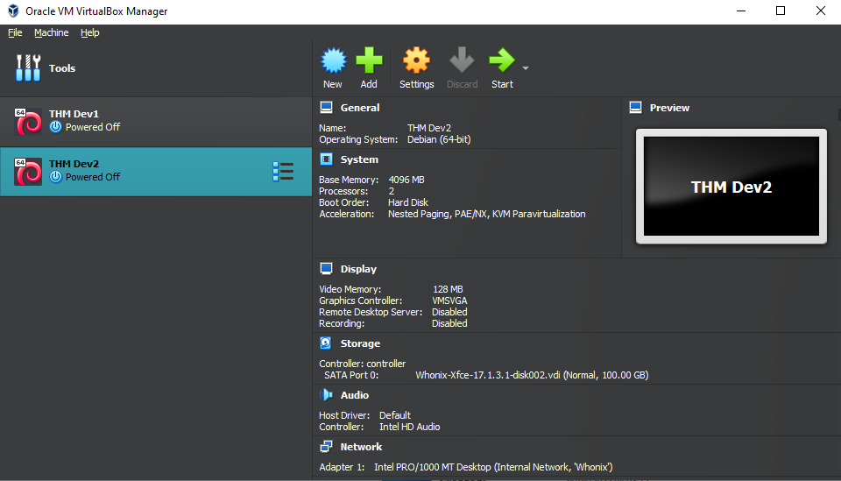Click the Network section adapter icon

[x=326, y=447]
